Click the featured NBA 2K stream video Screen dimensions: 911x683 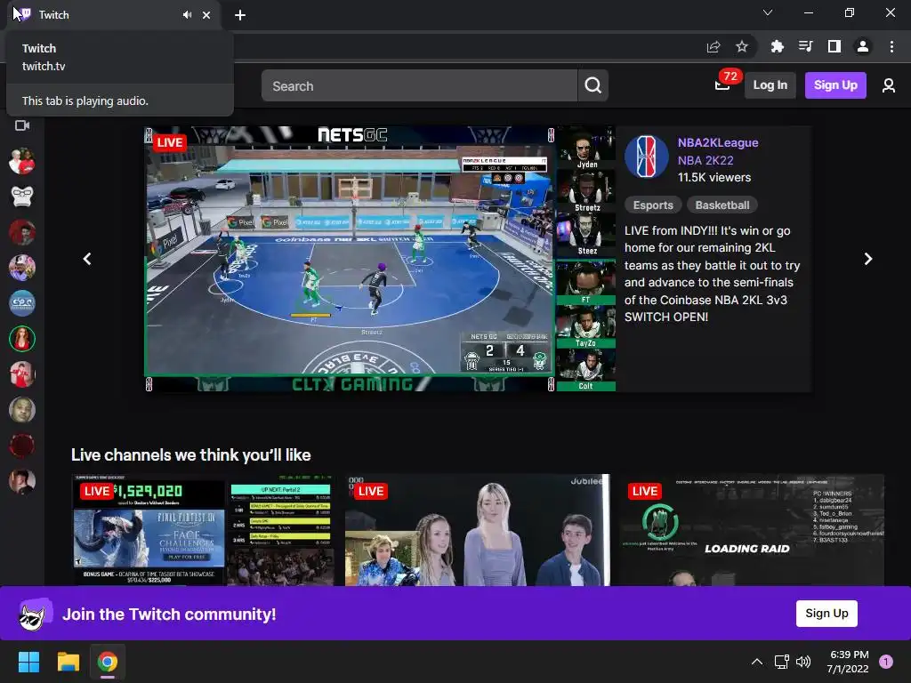[x=379, y=259]
